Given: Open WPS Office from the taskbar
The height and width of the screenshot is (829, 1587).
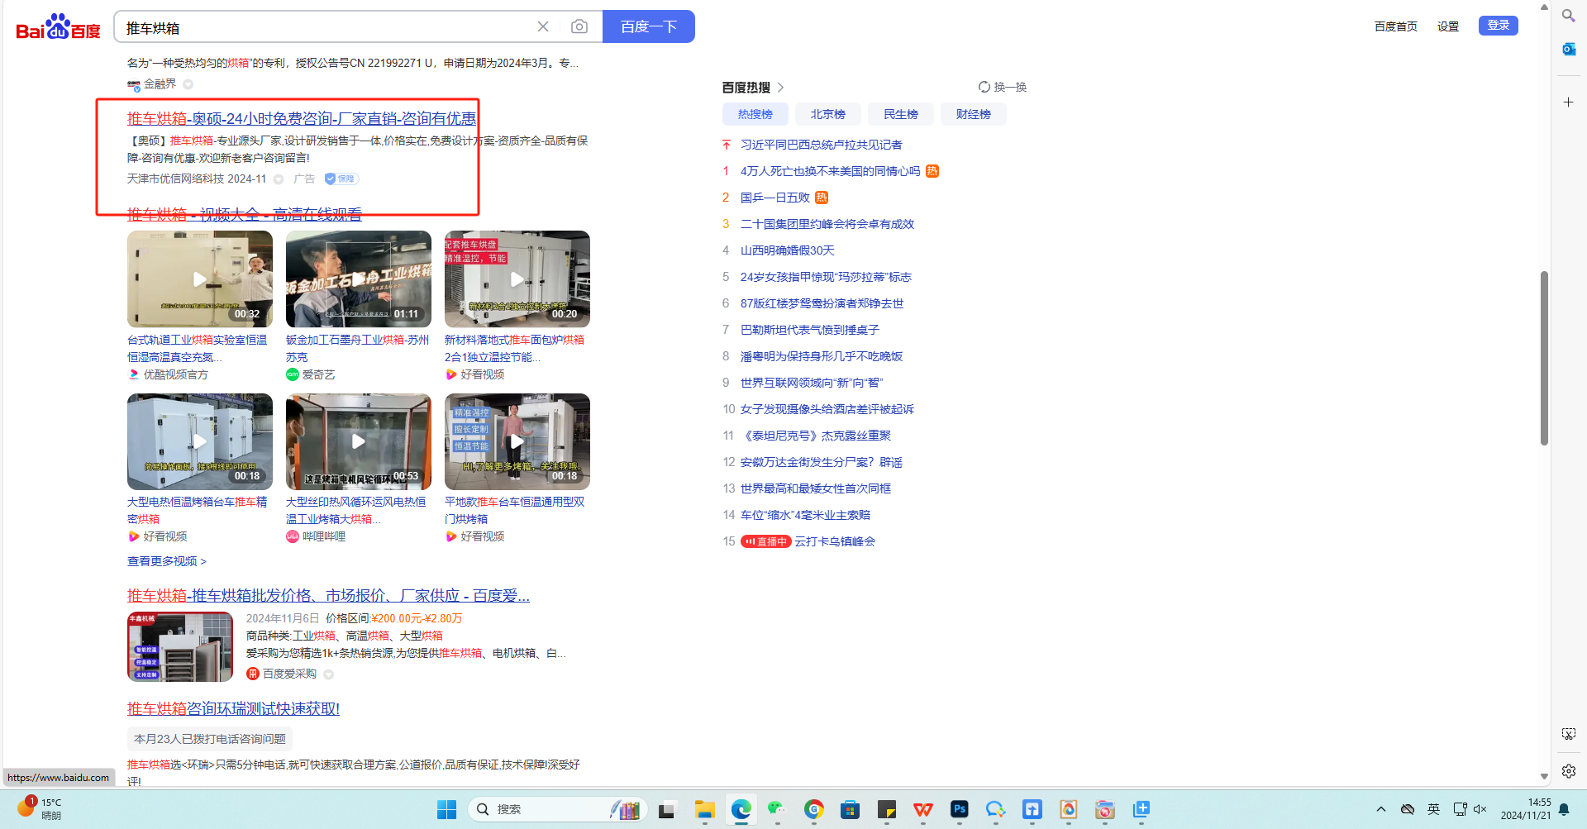Looking at the screenshot, I should (x=922, y=809).
